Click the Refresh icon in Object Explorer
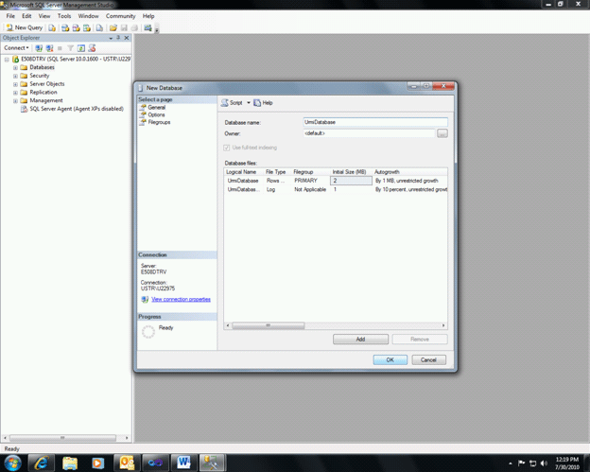 point(81,48)
